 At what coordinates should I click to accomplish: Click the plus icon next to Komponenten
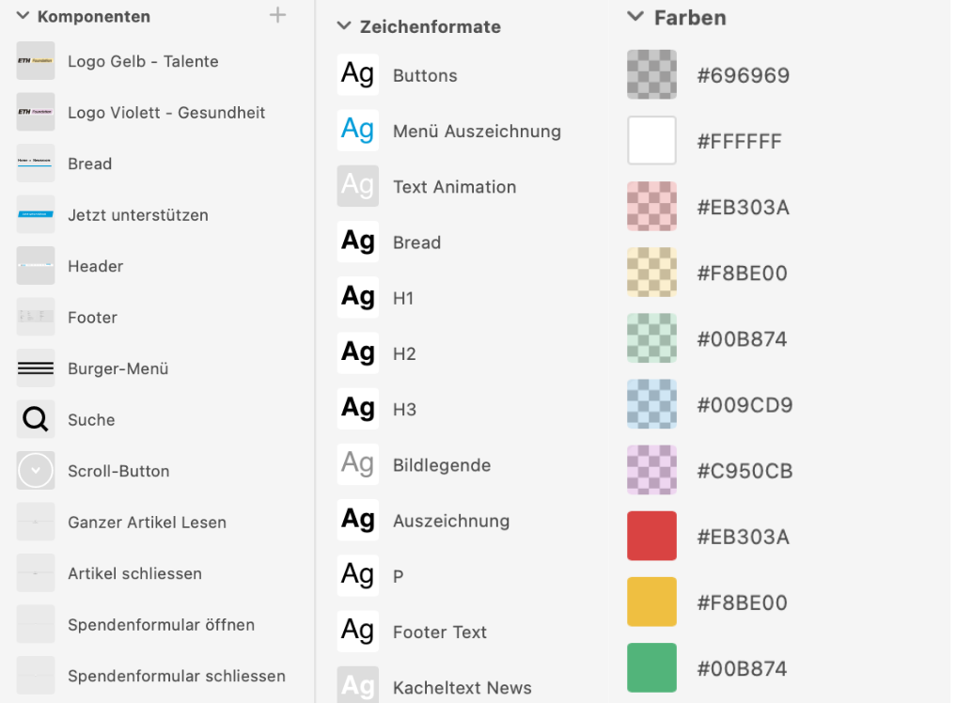[277, 15]
